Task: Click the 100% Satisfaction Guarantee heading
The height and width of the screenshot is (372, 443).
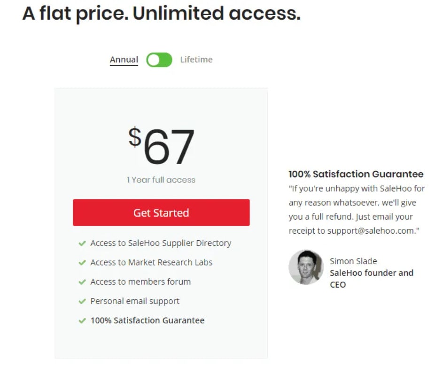Action: click(x=356, y=174)
